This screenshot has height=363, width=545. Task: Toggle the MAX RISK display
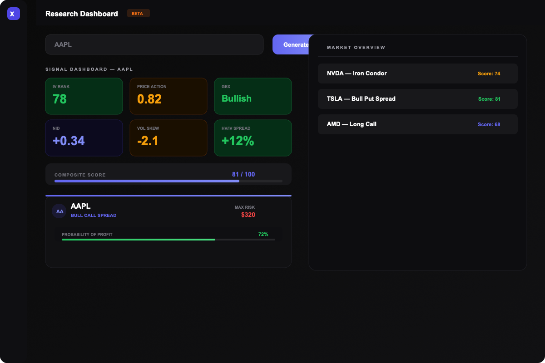[x=248, y=211]
